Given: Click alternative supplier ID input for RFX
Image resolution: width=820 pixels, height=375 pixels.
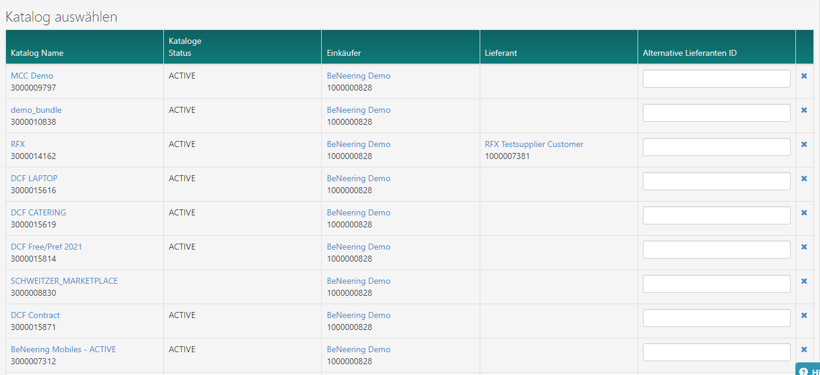Looking at the screenshot, I should (716, 147).
